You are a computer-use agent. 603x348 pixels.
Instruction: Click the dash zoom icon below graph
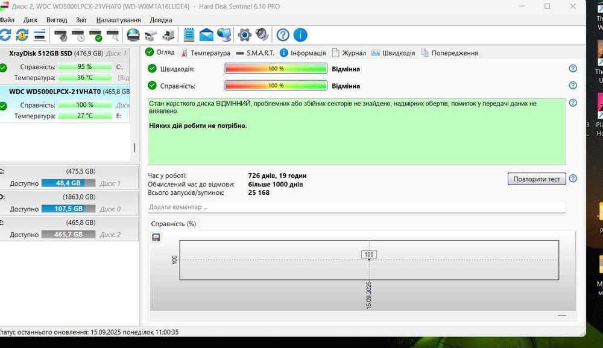pyautogui.click(x=562, y=315)
